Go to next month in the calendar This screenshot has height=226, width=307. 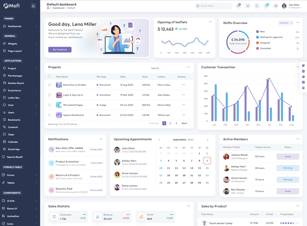click(x=207, y=140)
